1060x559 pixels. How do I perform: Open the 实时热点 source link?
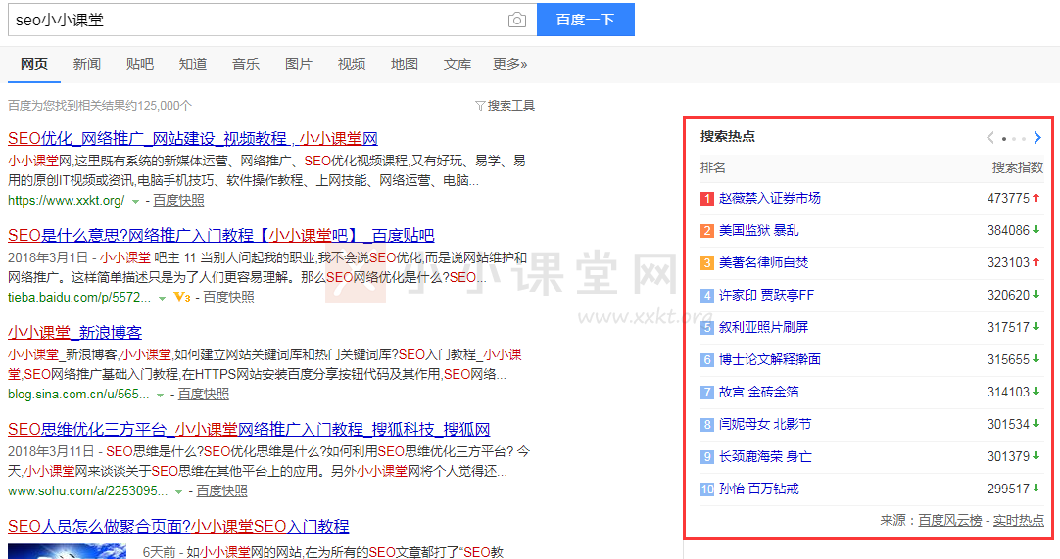[1018, 521]
